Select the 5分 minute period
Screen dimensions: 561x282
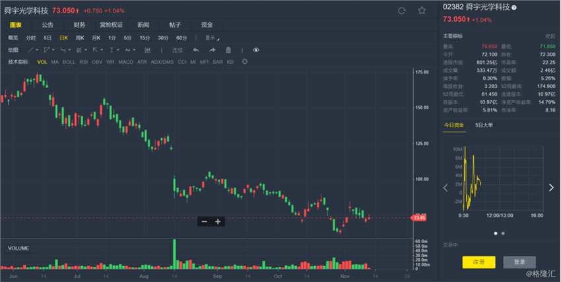128,38
